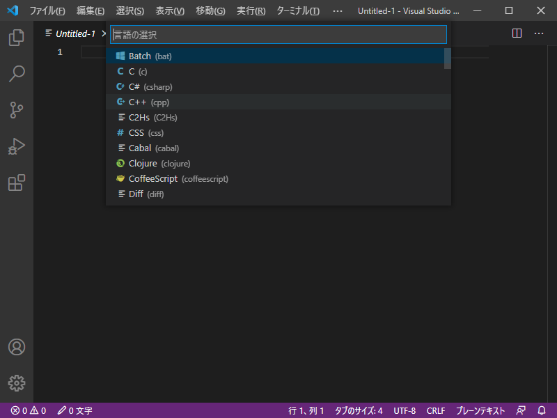This screenshot has width=557, height=418.
Task: Open the Extensions view
Action: pos(16,183)
